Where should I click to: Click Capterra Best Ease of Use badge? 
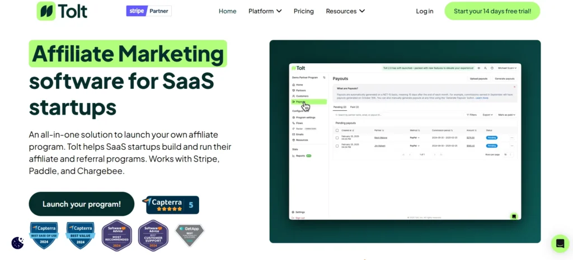tap(44, 235)
